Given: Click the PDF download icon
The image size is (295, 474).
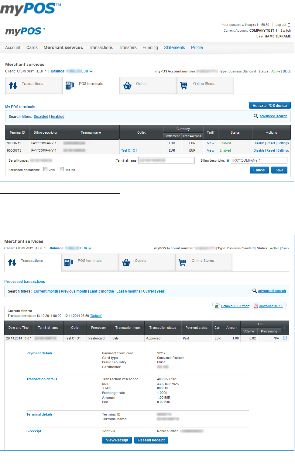Looking at the screenshot, I should [256, 306].
